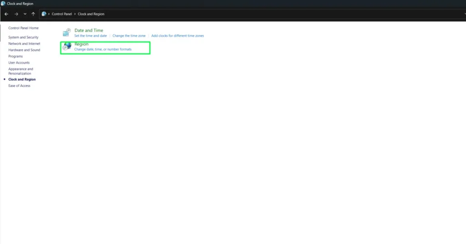Open User Accounts category
466x244 pixels.
click(x=19, y=63)
